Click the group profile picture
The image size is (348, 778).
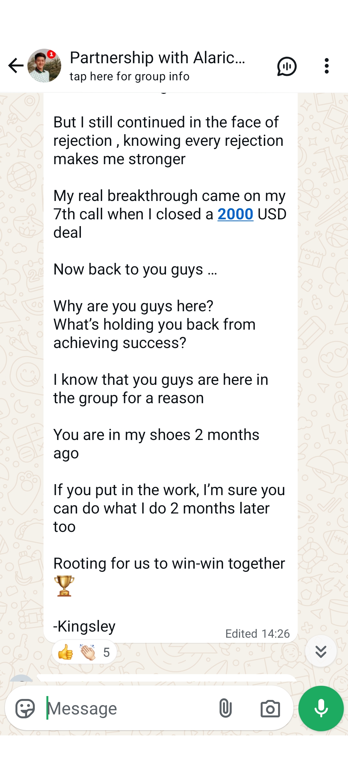tap(44, 66)
